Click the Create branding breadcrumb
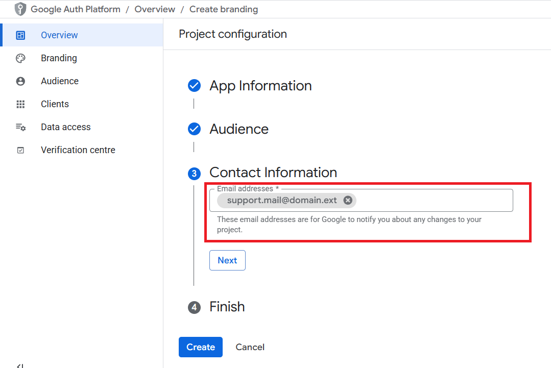The width and height of the screenshot is (551, 368). (224, 9)
